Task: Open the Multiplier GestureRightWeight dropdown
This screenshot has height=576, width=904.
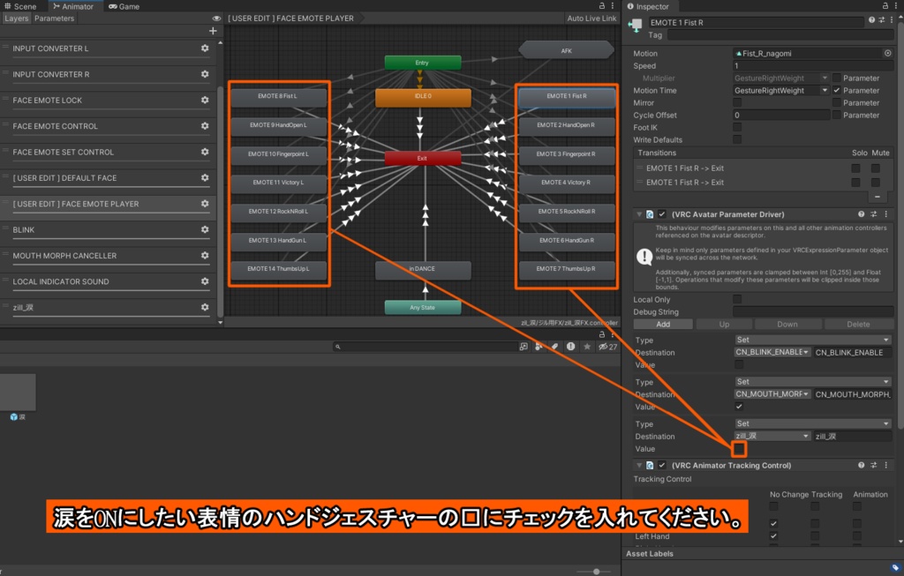Action: tap(780, 78)
